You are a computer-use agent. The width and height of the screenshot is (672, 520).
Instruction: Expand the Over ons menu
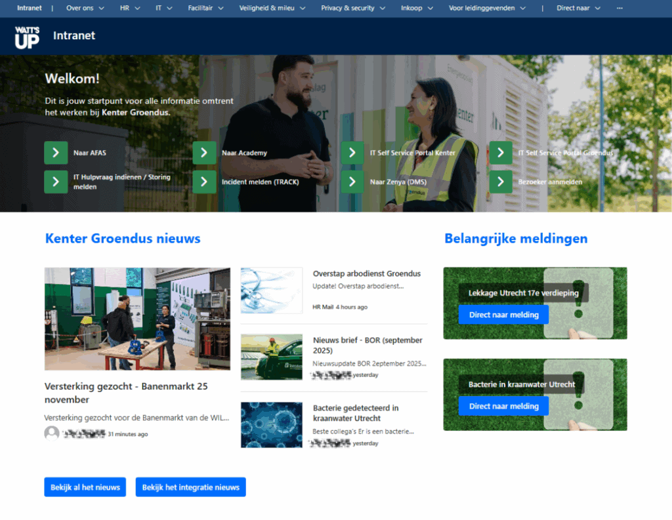coord(85,8)
